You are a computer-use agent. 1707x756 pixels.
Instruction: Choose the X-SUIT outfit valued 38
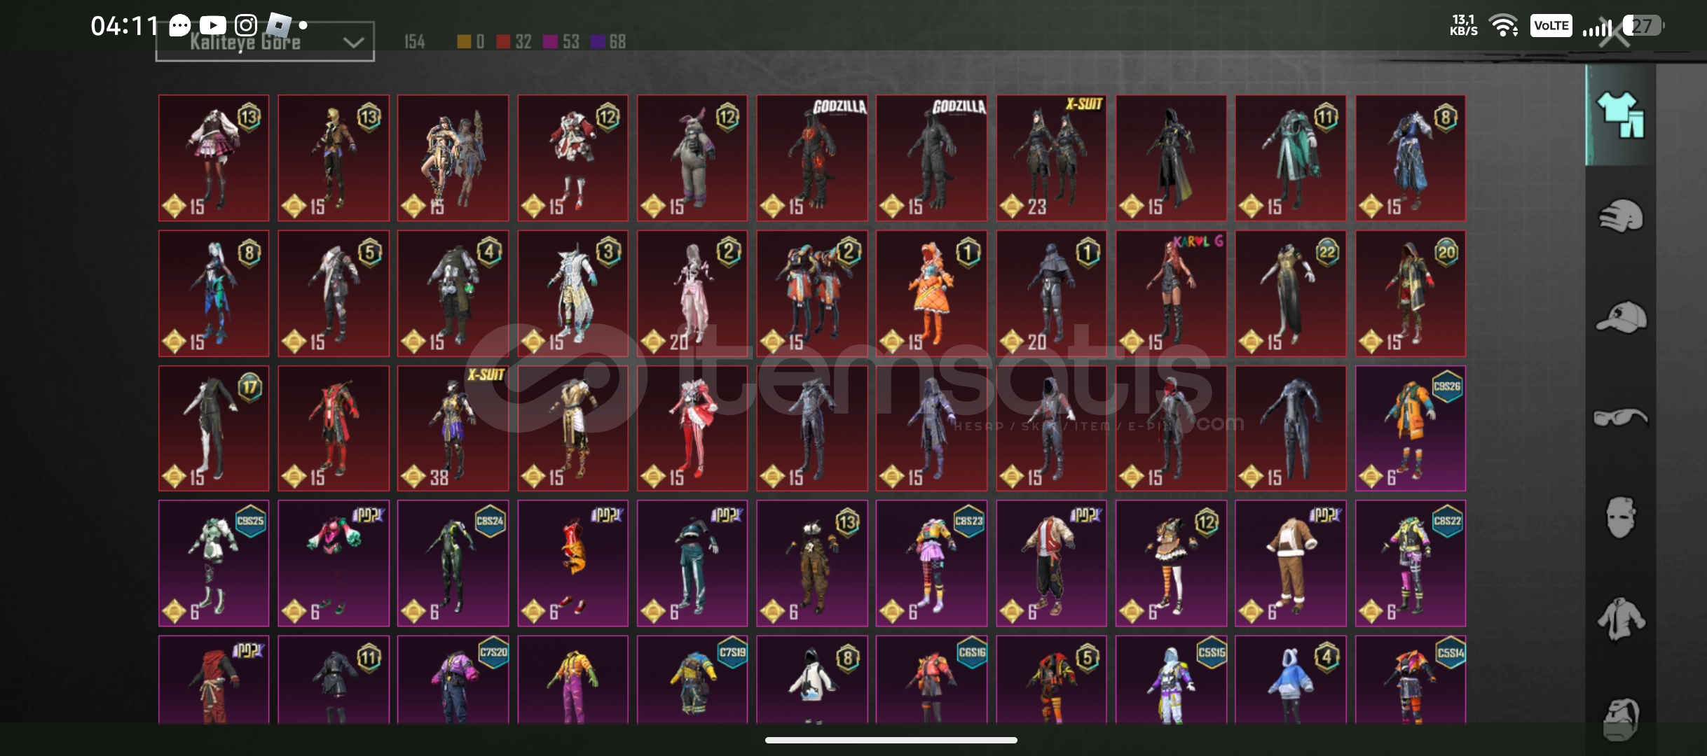pos(453,428)
